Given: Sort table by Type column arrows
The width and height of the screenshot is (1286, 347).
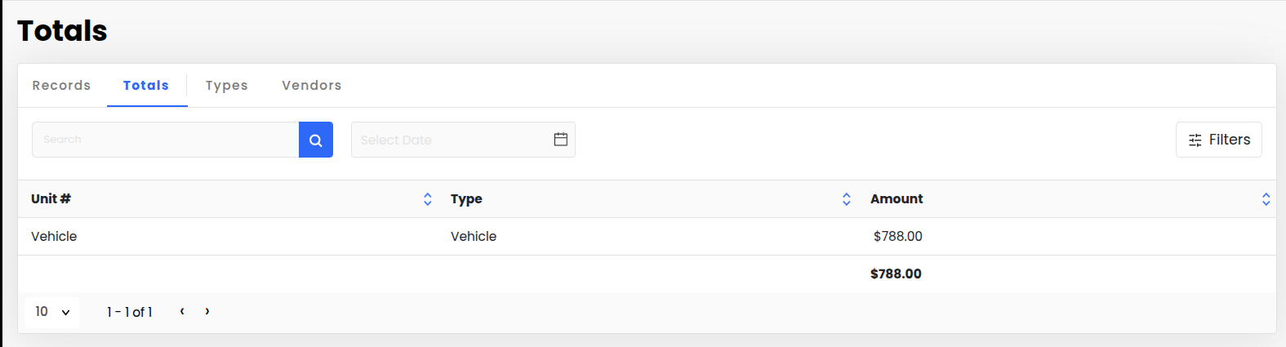Looking at the screenshot, I should [x=846, y=199].
